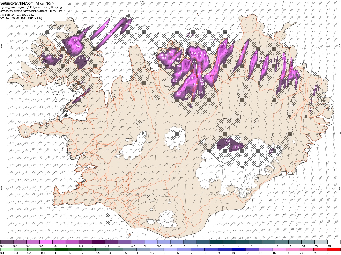Image resolution: width=341 pixels, height=255 pixels.
Task: Pick the bottom-row 25 red-pink swatch
Action: tap(320, 249)
